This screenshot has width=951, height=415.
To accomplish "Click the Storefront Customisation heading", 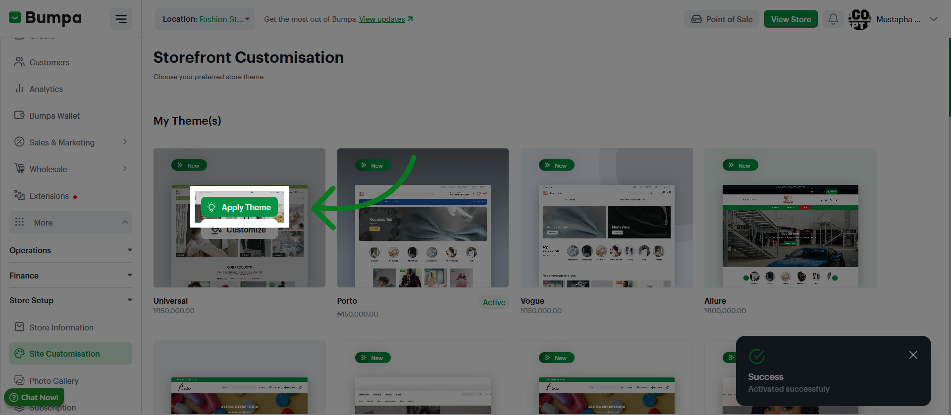I will pyautogui.click(x=248, y=57).
